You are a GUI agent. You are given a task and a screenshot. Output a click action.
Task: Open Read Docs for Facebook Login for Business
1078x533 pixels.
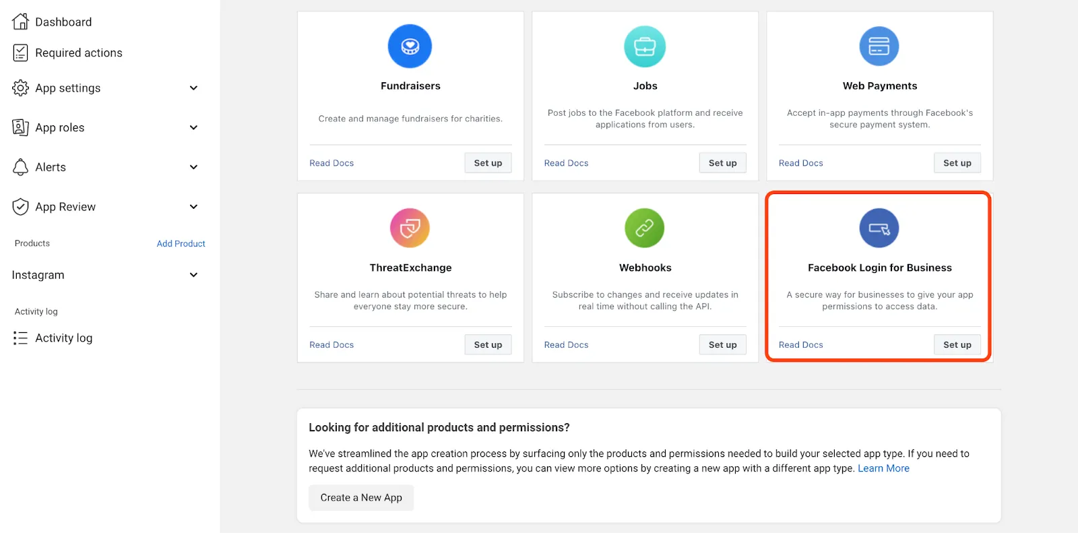point(801,345)
